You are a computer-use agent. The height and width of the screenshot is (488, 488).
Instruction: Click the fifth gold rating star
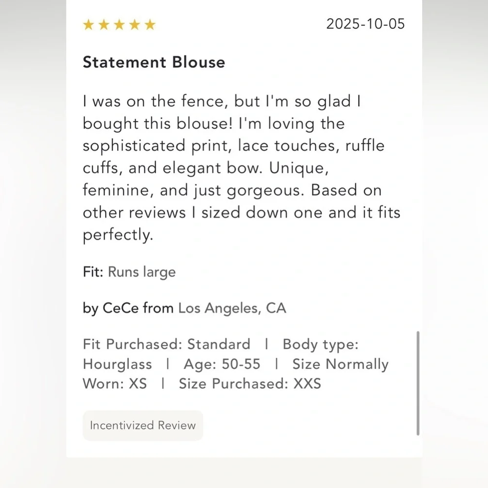[x=150, y=24]
